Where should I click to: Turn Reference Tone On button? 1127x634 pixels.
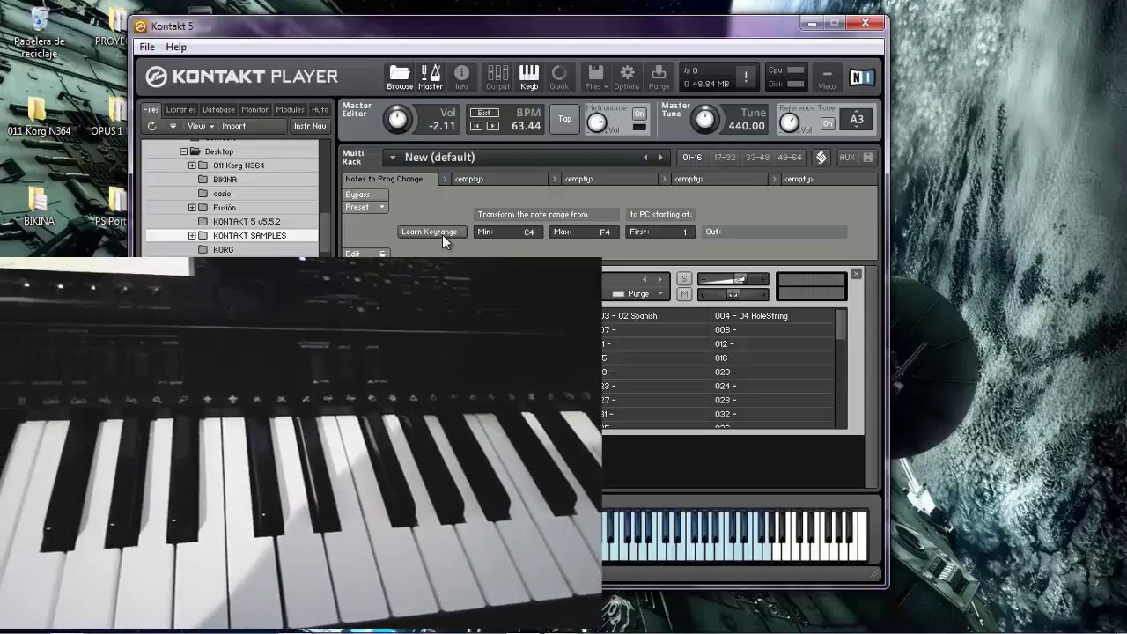(828, 124)
